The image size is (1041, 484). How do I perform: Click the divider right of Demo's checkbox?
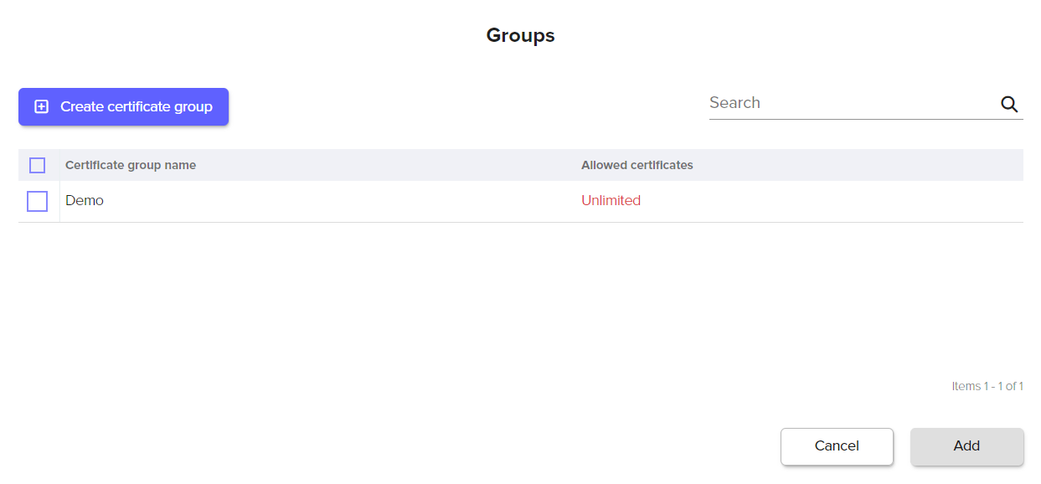[59, 201]
